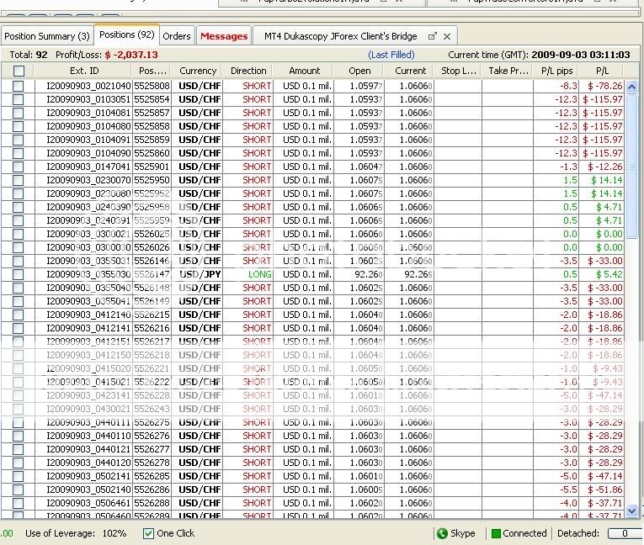Disable the One Click checkbox
The image size is (644, 545).
148,533
